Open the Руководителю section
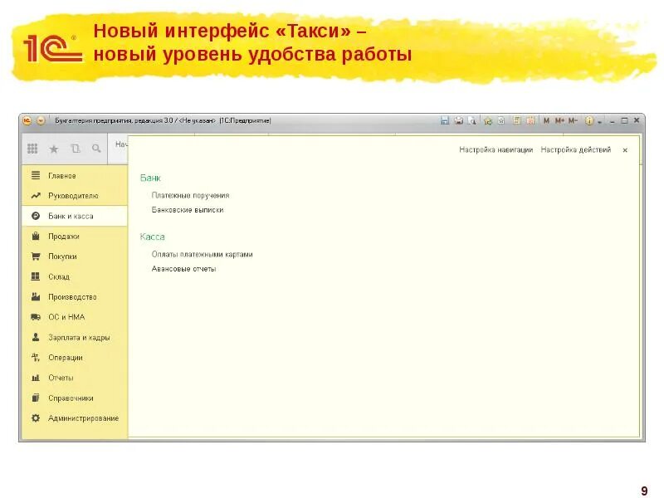The width and height of the screenshot is (664, 498). (75, 196)
